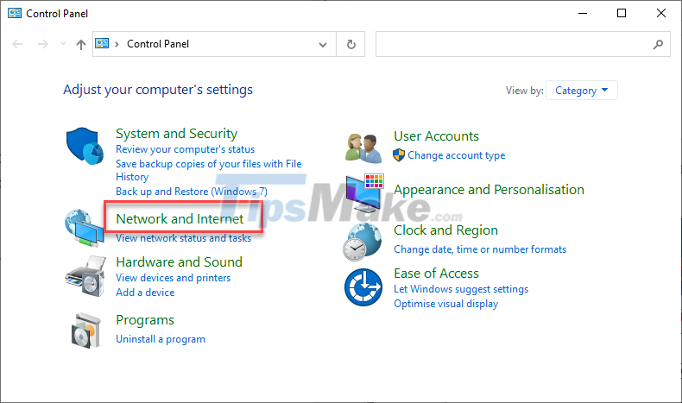Viewport: 682px width, 403px height.
Task: Open the Appearance and Personalisation monitor icon
Action: pos(364,192)
